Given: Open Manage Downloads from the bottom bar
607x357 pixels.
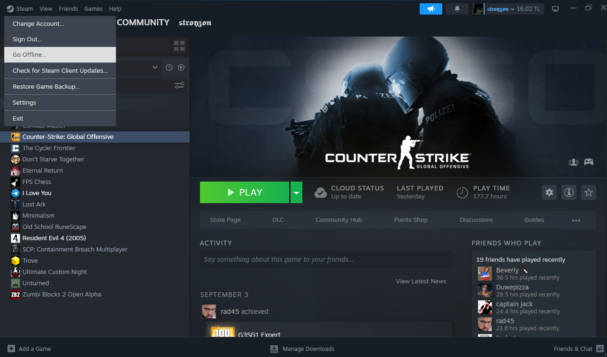Looking at the screenshot, I should (x=303, y=349).
